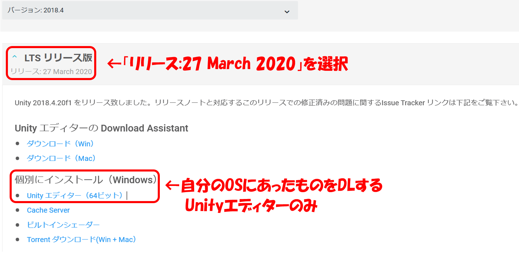The image size is (519, 254).
Task: Click the Download Assistant section heading
Action: coord(101,128)
